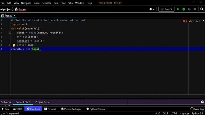Jump to previous highlighted error with up chevron
Screen dimensions: 205x115
tap(203, 21)
